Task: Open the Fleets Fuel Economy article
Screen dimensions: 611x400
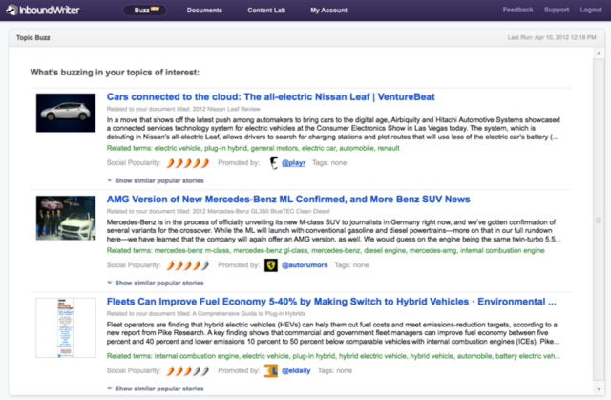Action: 331,302
